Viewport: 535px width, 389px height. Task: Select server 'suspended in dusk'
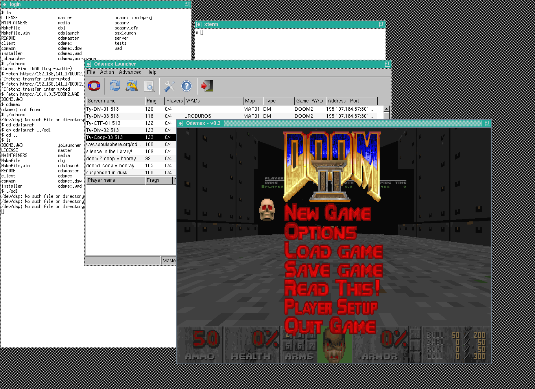[131, 173]
